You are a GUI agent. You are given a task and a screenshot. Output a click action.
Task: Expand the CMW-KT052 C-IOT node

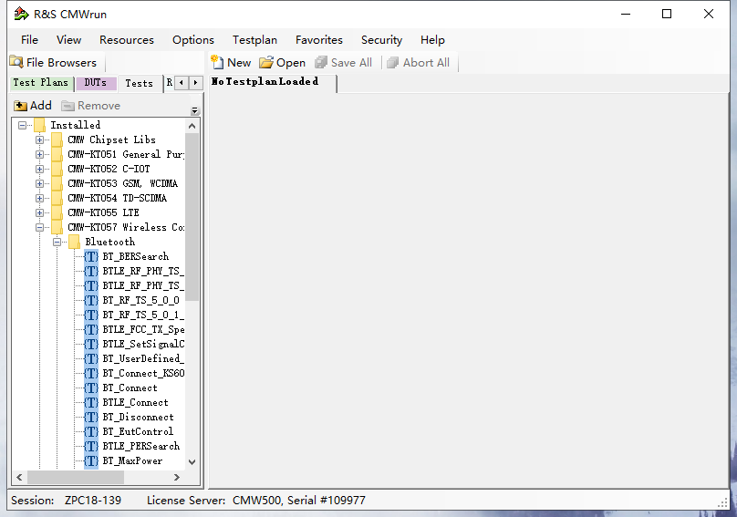[x=39, y=169]
